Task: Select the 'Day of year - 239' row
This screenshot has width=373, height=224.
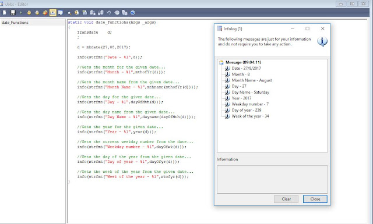Action: 247,110
